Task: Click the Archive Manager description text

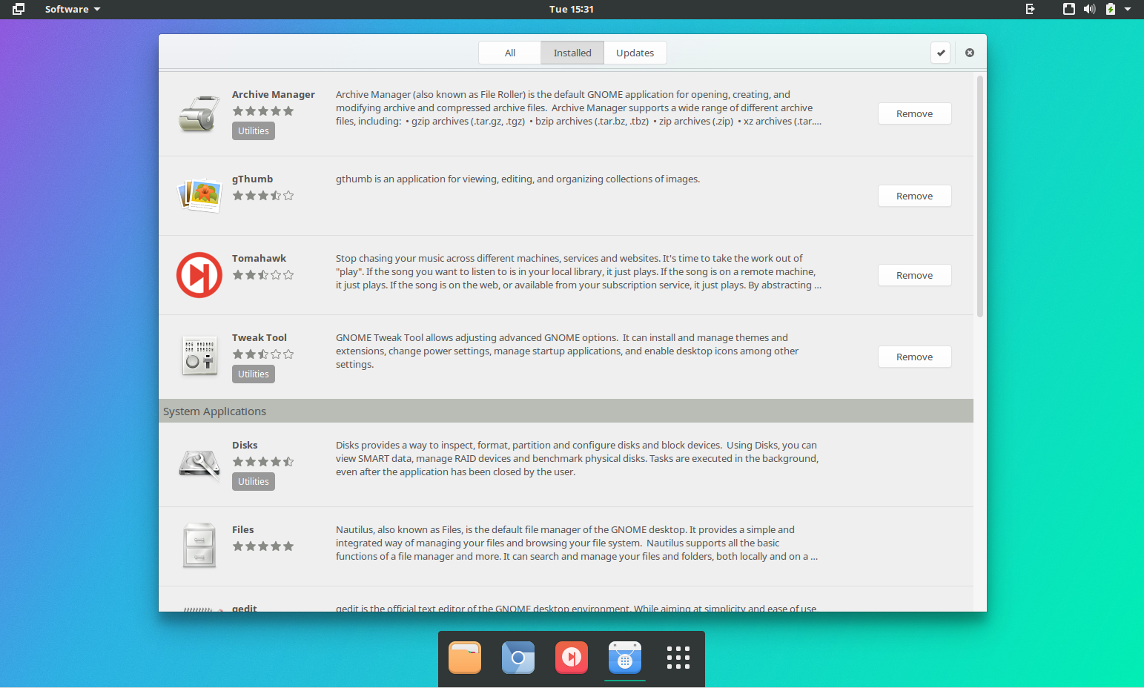Action: click(578, 107)
